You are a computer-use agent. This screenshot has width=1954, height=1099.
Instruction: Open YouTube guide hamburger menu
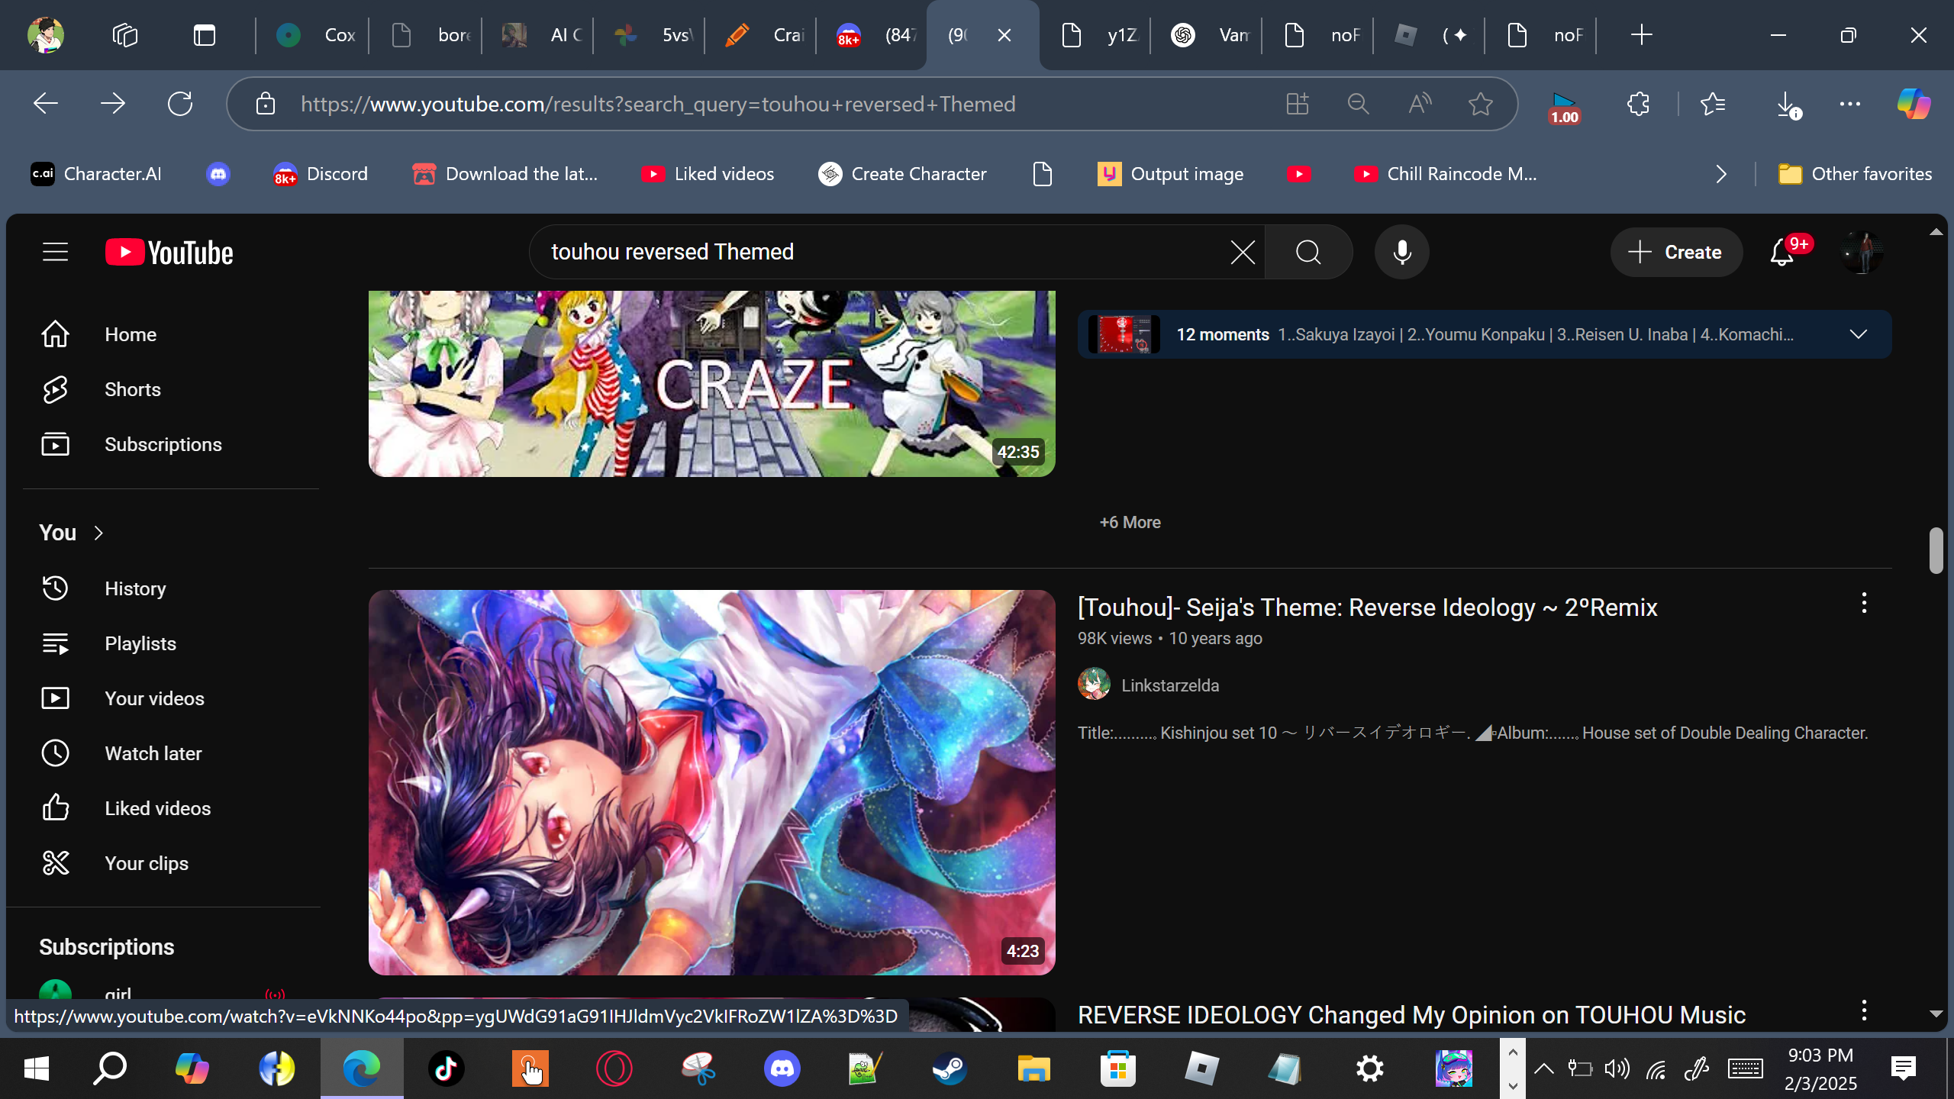pyautogui.click(x=55, y=252)
